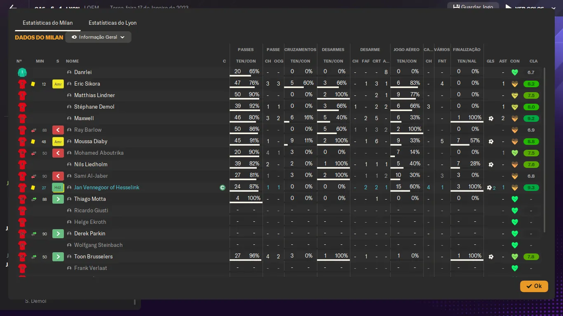
Task: Sort by the MIN column header
Action: (x=40, y=61)
